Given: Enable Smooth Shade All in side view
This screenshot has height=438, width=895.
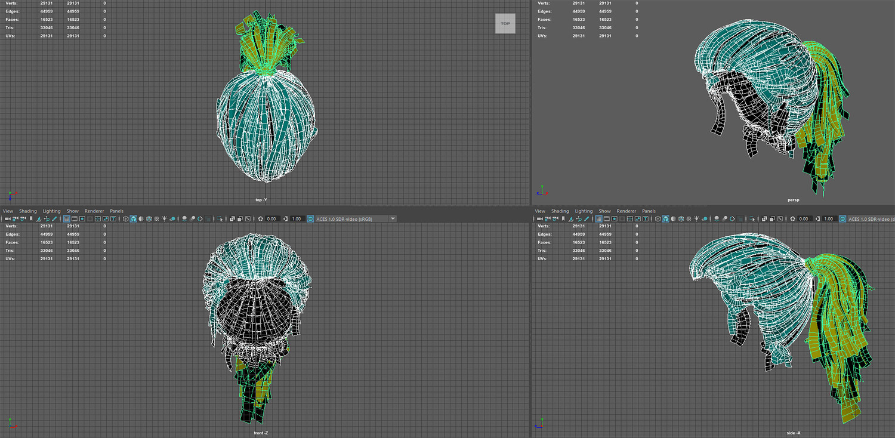Looking at the screenshot, I should pyautogui.click(x=665, y=219).
